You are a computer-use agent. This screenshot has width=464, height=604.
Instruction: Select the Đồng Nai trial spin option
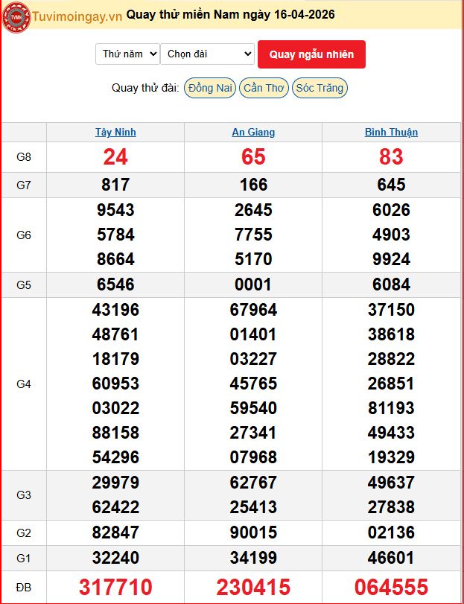(210, 88)
